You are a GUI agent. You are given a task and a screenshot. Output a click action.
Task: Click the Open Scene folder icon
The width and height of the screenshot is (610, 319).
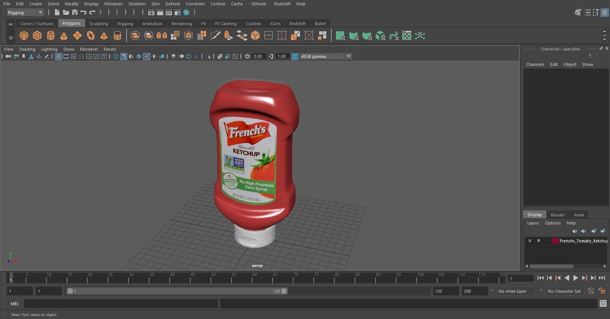(66, 13)
